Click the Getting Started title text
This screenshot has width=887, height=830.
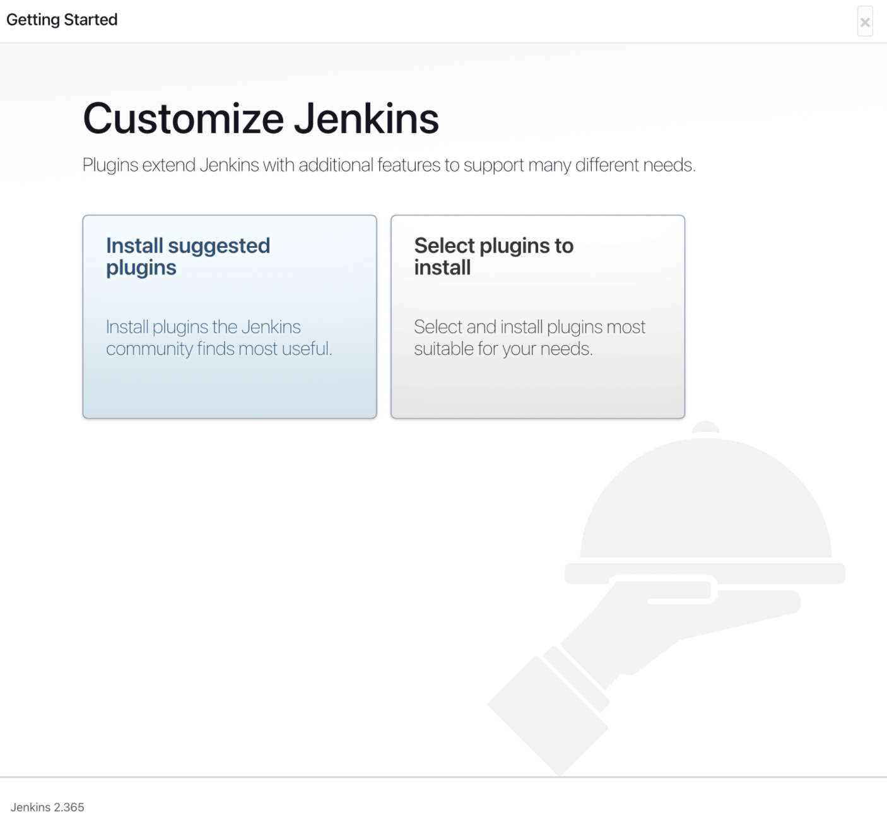pos(62,20)
